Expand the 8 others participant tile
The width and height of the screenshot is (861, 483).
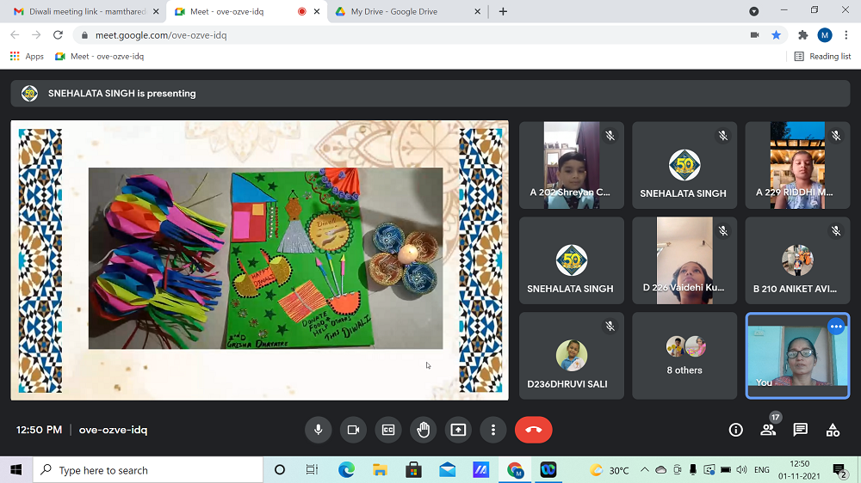coord(684,356)
